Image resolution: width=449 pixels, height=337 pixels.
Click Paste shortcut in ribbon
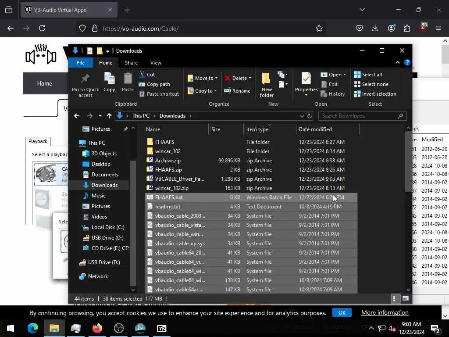(x=159, y=94)
